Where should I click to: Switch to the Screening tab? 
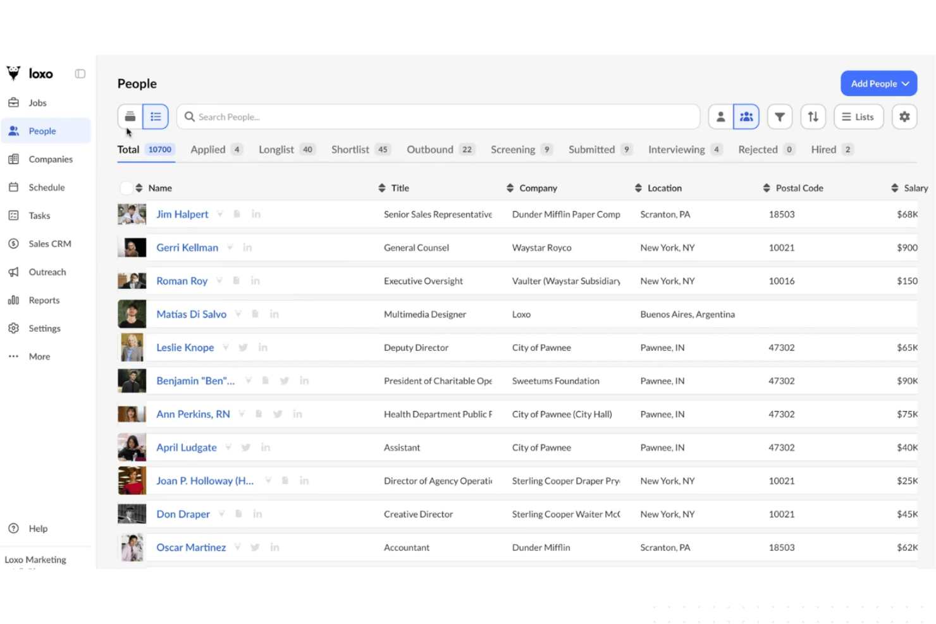tap(522, 150)
